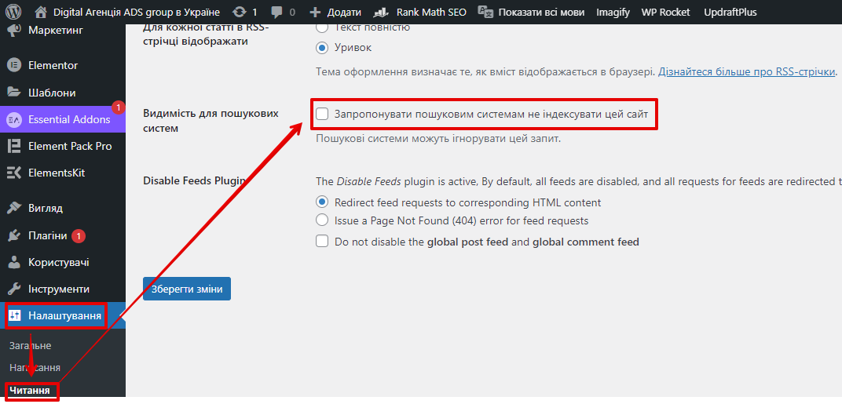Open ElementsKit menu item

click(x=63, y=173)
